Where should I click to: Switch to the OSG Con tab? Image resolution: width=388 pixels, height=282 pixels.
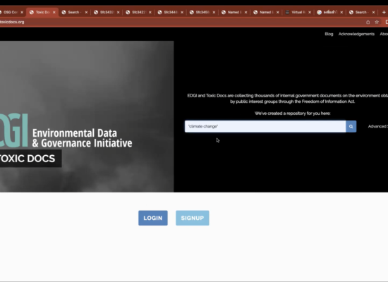pyautogui.click(x=10, y=12)
